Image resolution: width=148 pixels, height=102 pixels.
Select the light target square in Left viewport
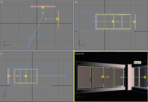click(x=17, y=76)
